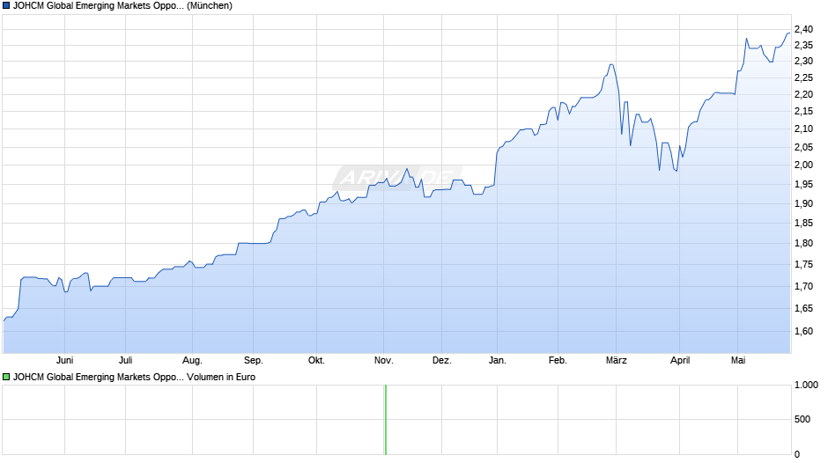
Task: Click the "2,40" price axis value
Action: click(803, 30)
